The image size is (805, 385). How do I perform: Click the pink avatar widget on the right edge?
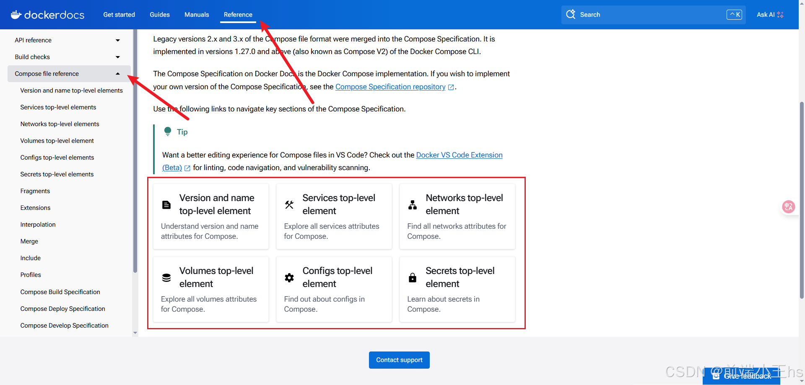pyautogui.click(x=789, y=207)
